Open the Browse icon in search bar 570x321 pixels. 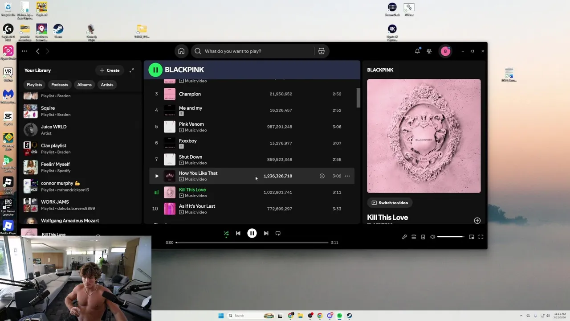tap(322, 51)
